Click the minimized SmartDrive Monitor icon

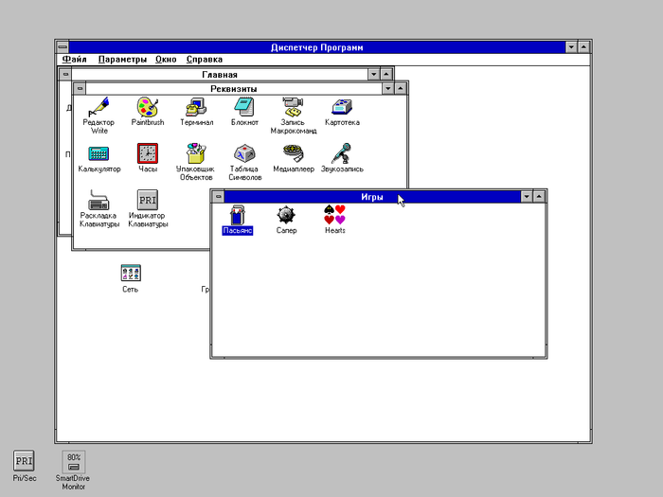click(73, 461)
